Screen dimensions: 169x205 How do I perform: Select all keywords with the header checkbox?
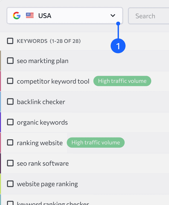(10, 41)
